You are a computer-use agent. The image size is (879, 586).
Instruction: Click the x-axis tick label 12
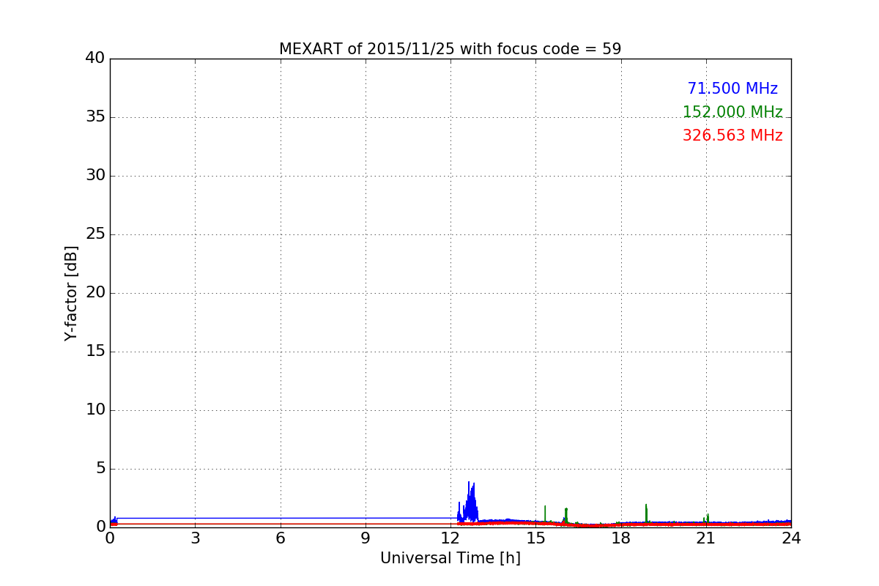[450, 538]
